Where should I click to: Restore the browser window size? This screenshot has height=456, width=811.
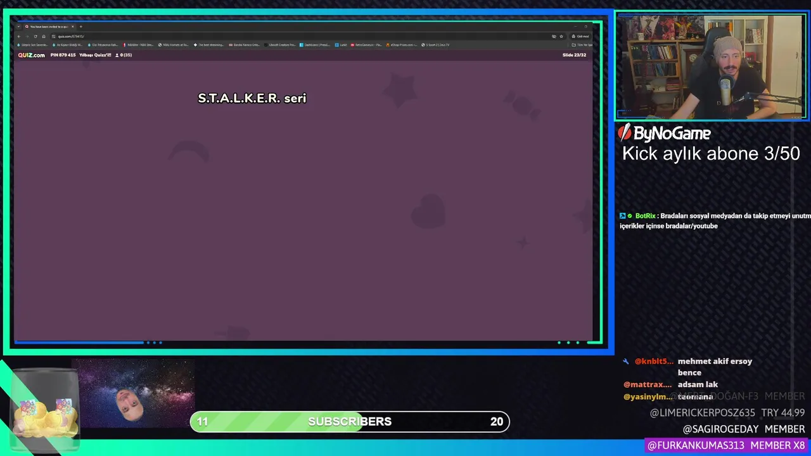pos(585,27)
